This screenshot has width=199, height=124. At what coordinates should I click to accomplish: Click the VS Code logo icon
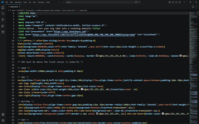tap(2, 2)
